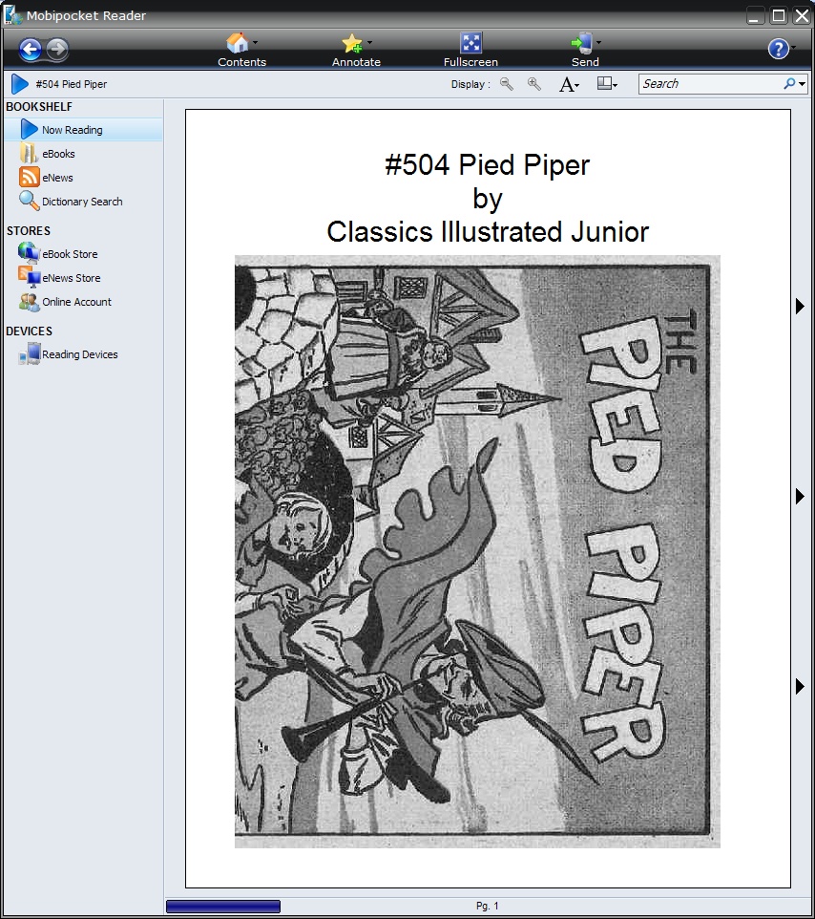The height and width of the screenshot is (919, 815).
Task: Click the eBook Store globe icon
Action: pos(29,252)
